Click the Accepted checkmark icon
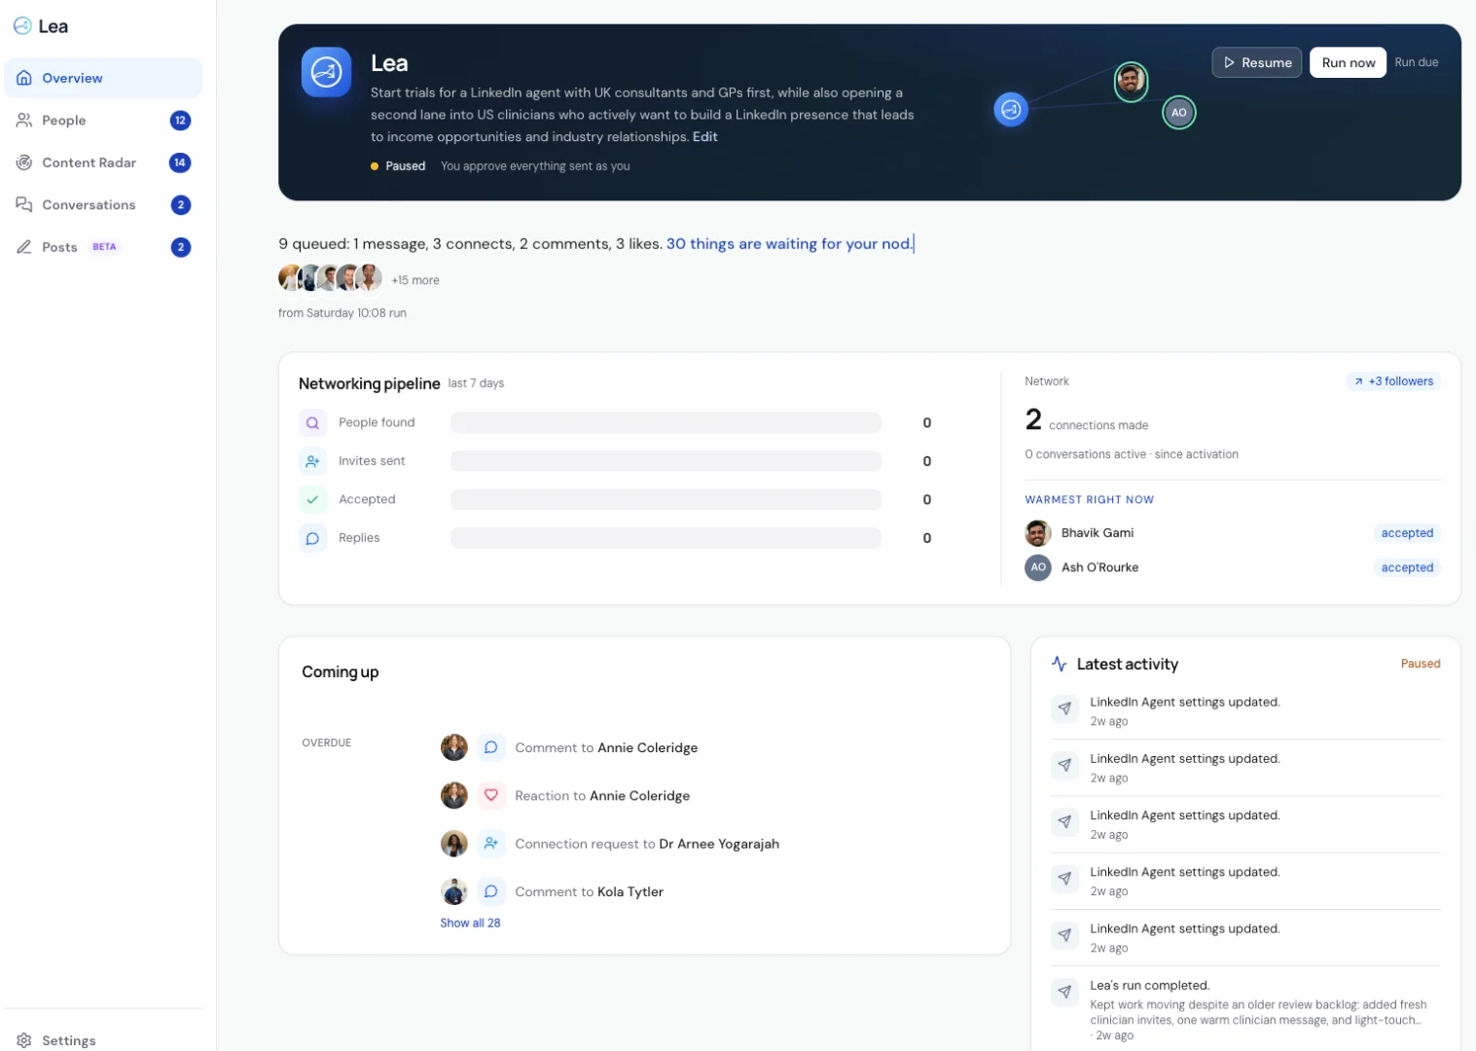1476x1051 pixels. [x=312, y=500]
